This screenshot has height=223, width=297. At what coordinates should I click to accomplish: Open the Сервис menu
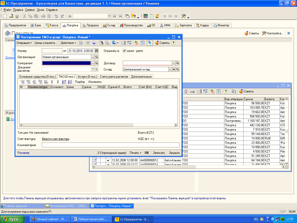click(30, 10)
